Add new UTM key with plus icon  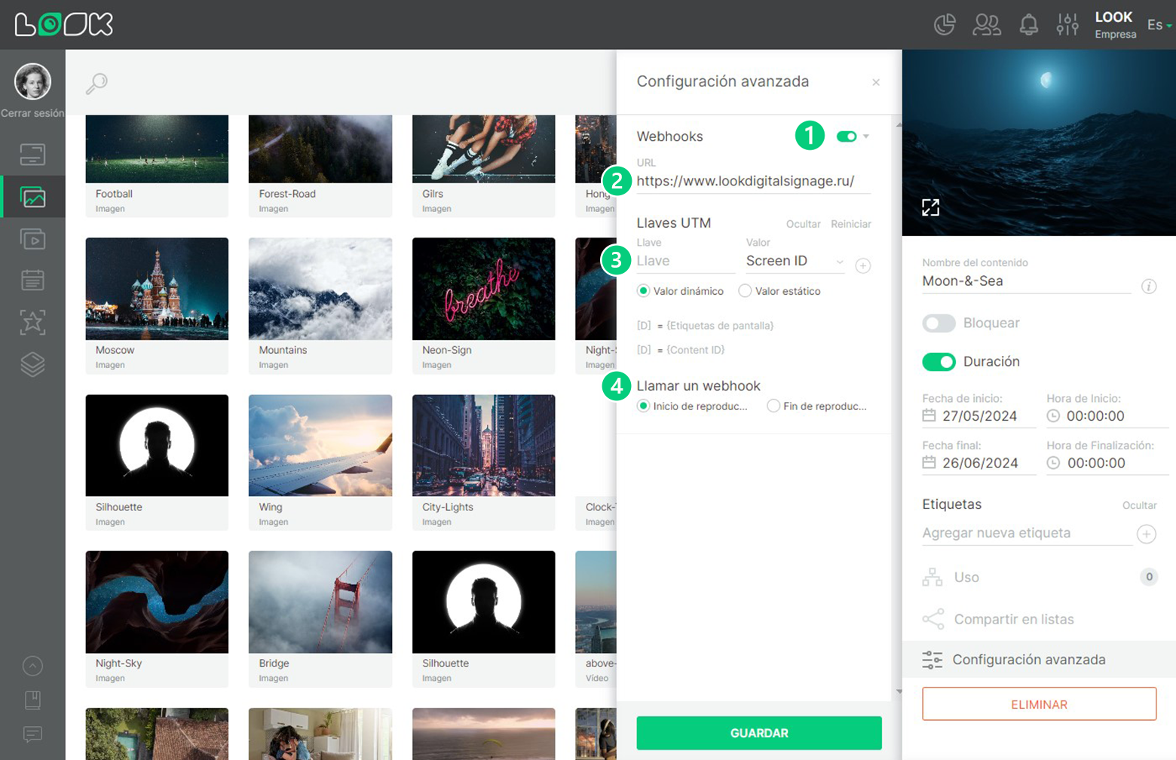(863, 265)
